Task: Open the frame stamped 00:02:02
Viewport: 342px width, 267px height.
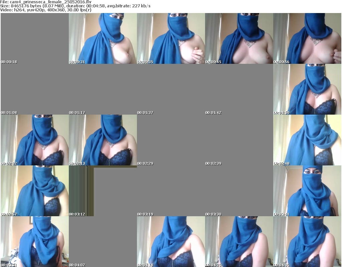Action: coord(35,140)
